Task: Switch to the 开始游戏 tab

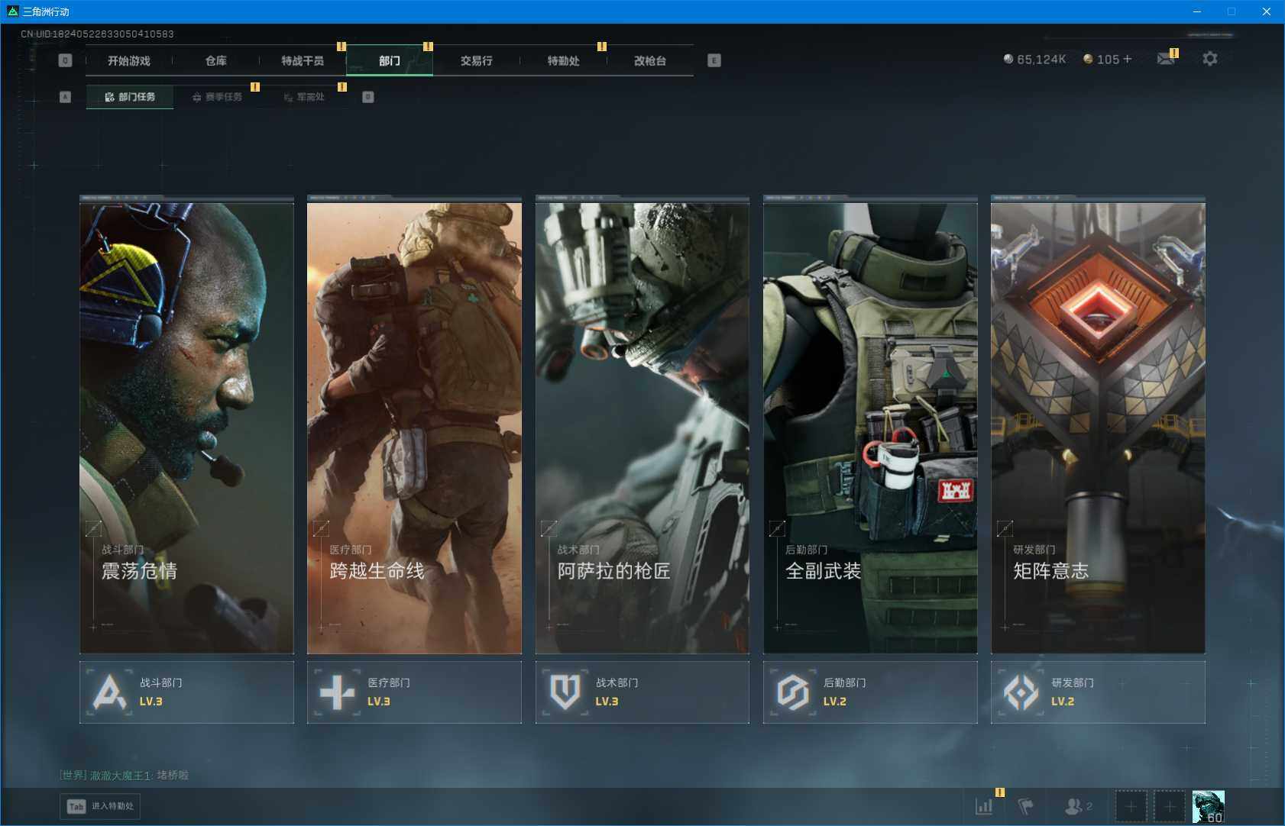Action: [129, 61]
